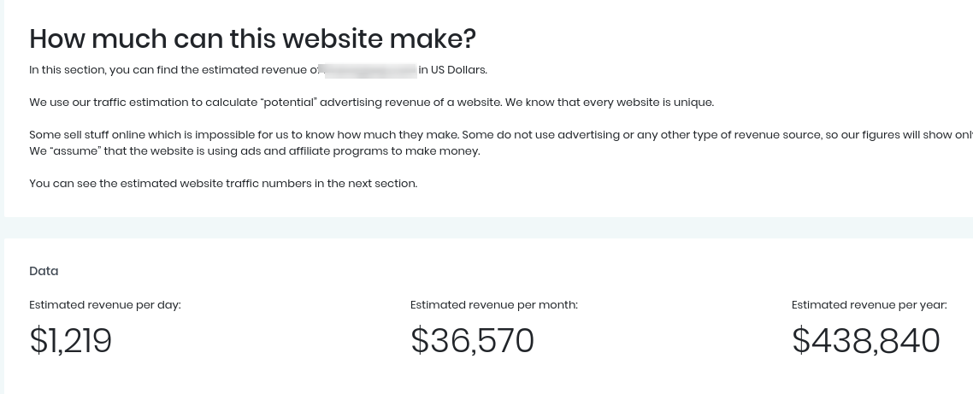Click the "Some sell stuff online" paragraph line
973x394 pixels.
[501, 135]
